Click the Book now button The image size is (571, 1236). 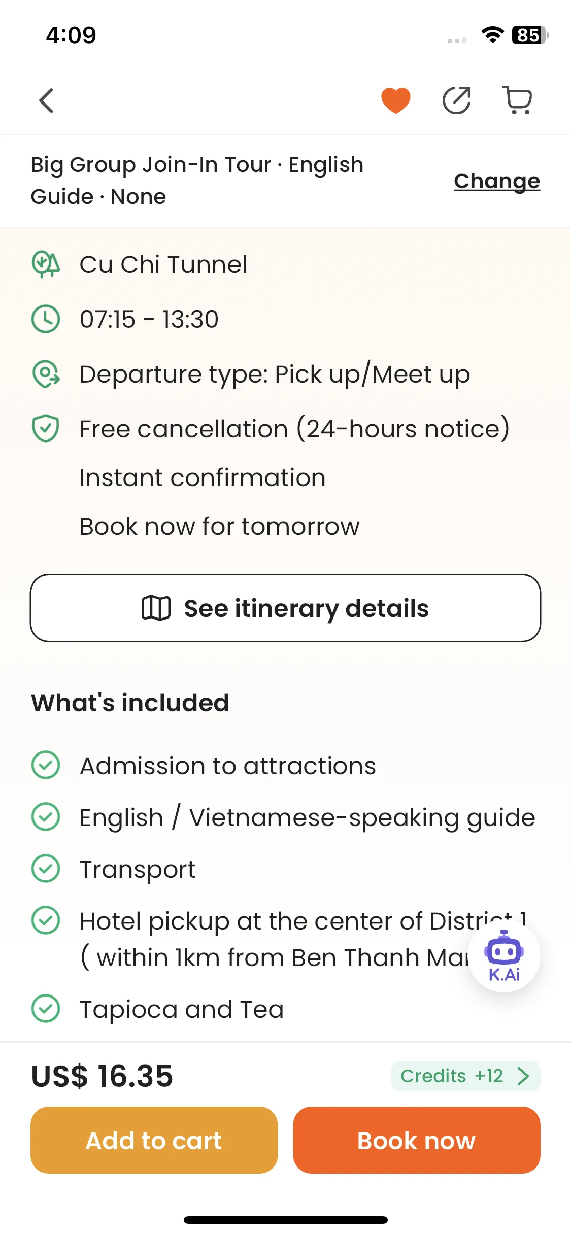417,1140
